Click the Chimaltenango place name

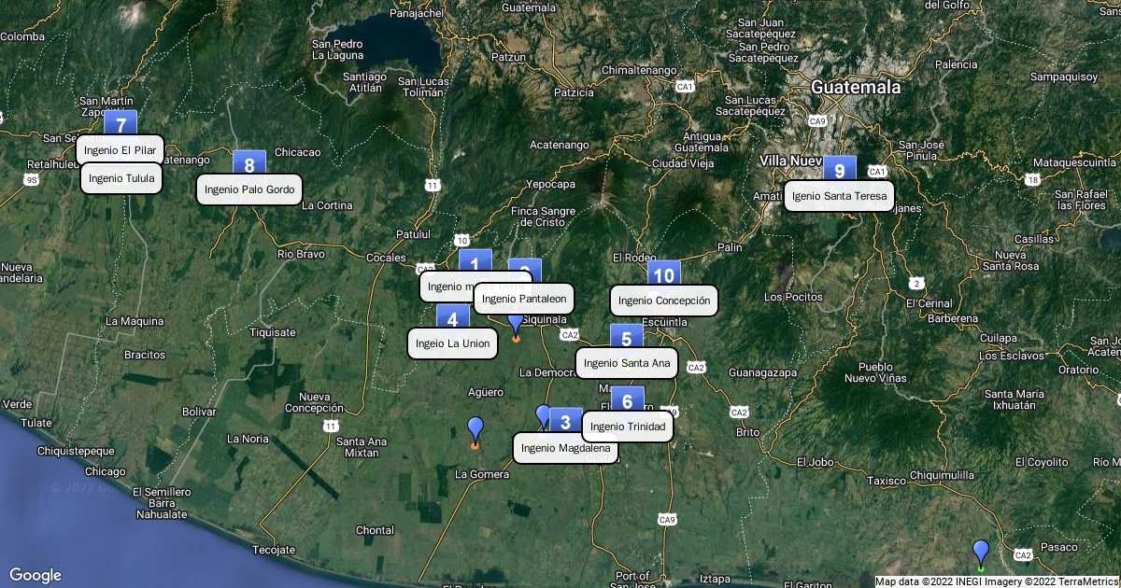639,70
